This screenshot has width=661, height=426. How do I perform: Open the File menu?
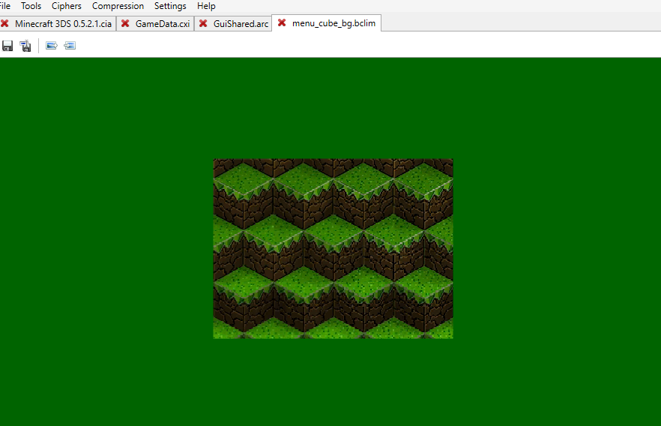pyautogui.click(x=5, y=6)
